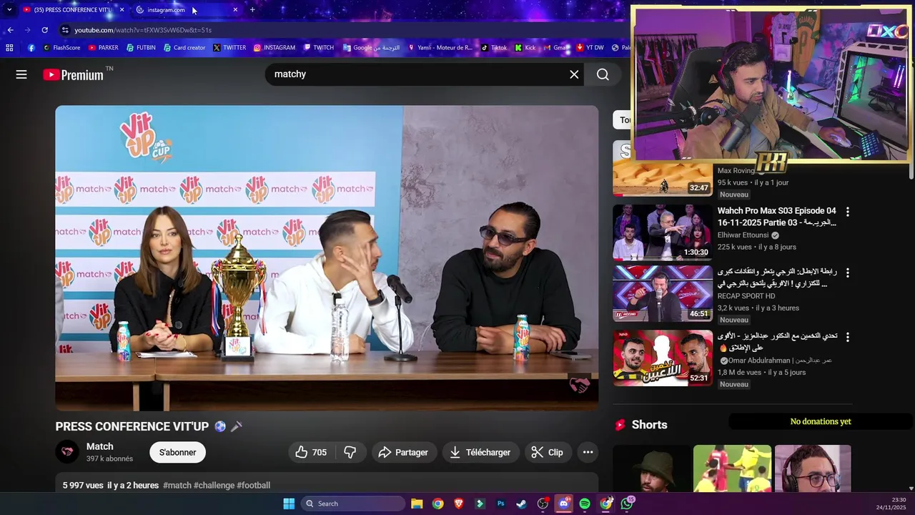Open WhatsApp from taskbar

point(627,504)
